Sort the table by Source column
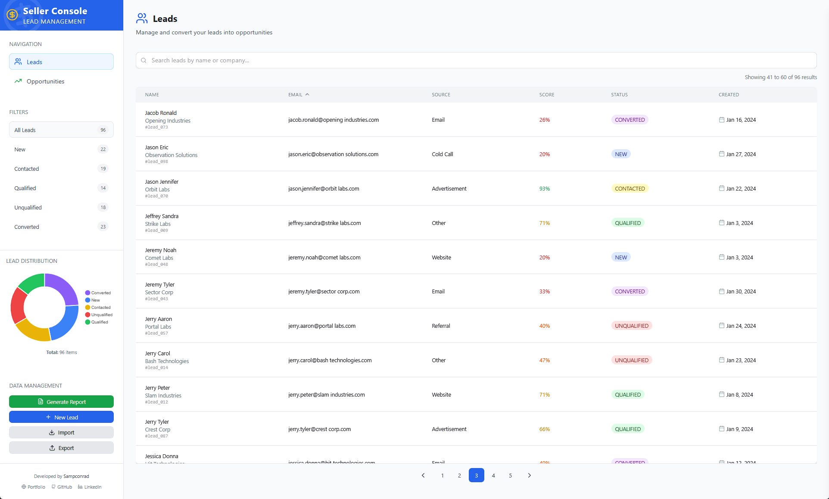Viewport: 829px width, 499px height. 441,95
